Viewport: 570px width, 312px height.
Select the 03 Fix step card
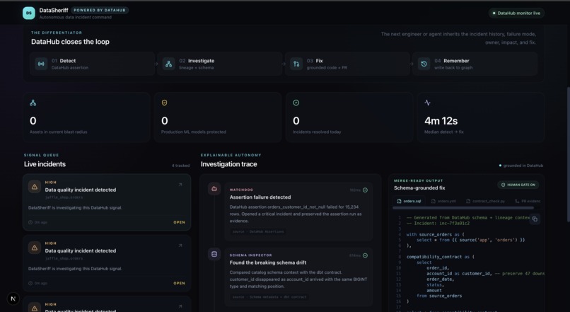point(347,64)
